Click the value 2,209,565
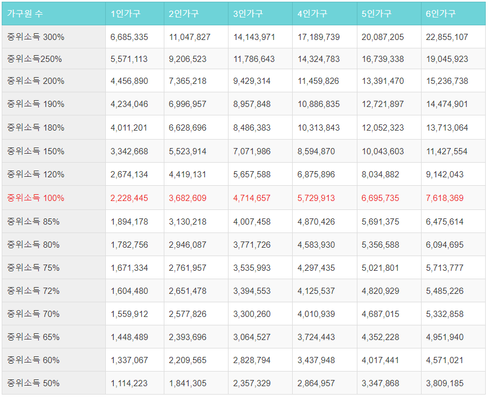This screenshot has height=398, width=488. (x=187, y=360)
